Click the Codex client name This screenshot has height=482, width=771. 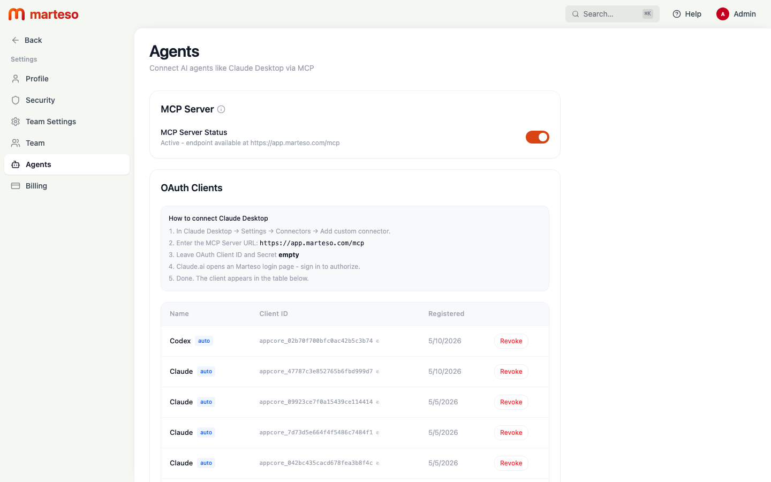pyautogui.click(x=180, y=341)
